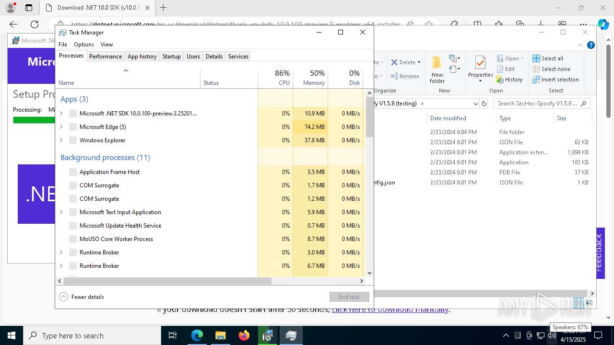
Task: Click the Delete icon in Explorer ribbon
Action: (394, 62)
